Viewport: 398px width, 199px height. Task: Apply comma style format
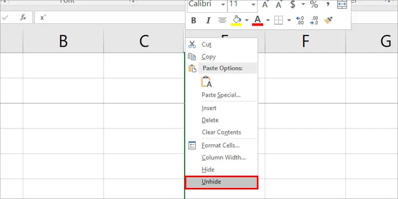(328, 4)
